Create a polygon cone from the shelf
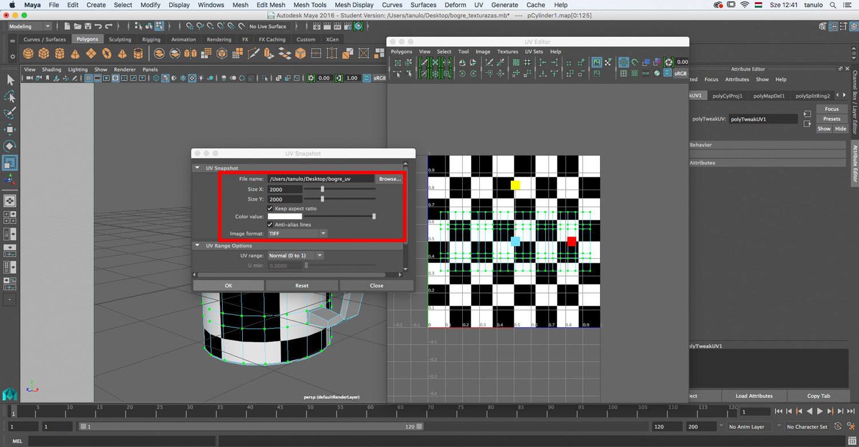 (75, 54)
